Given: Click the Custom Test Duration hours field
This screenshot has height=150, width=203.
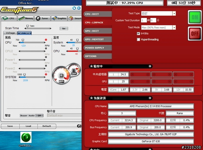Looking at the screenshot, I should (144, 20).
